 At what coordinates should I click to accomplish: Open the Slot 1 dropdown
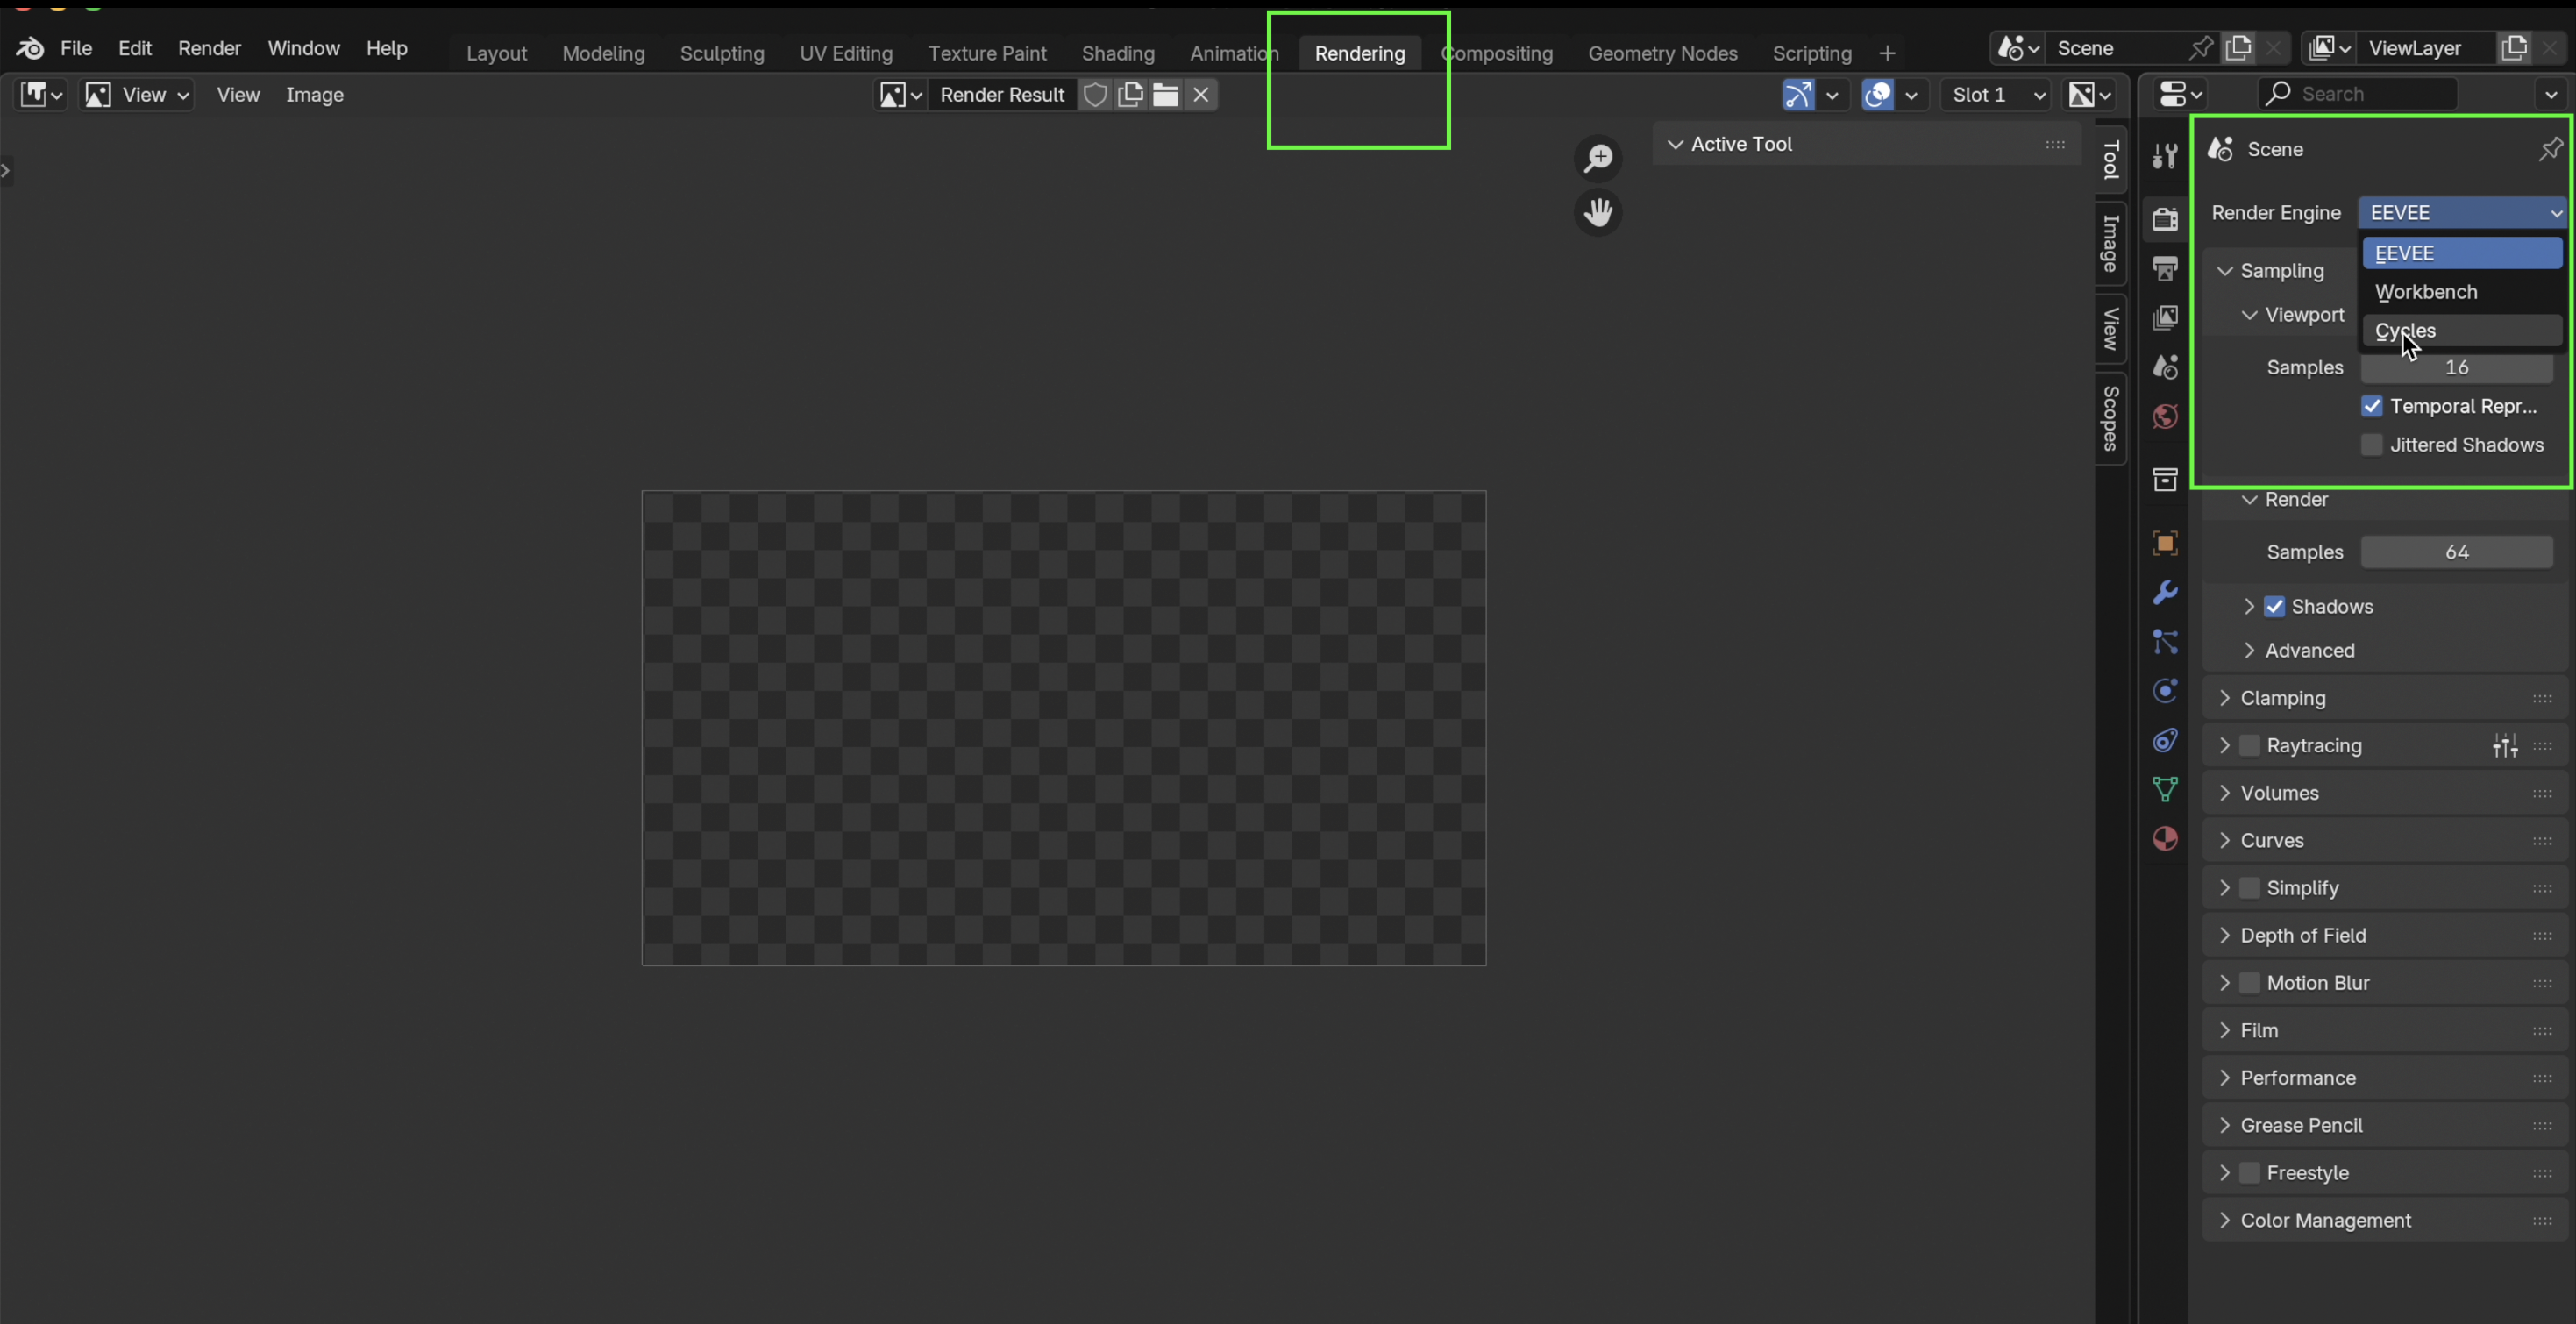(x=1996, y=95)
